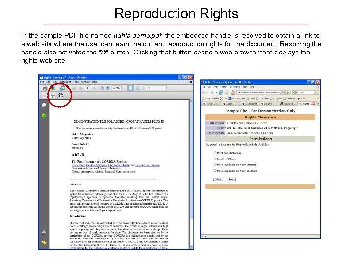Image resolution: width=353 pixels, height=265 pixels.
Task: Click the identifier text 10.1045/february2005-jerez
Action: click(x=246, y=123)
